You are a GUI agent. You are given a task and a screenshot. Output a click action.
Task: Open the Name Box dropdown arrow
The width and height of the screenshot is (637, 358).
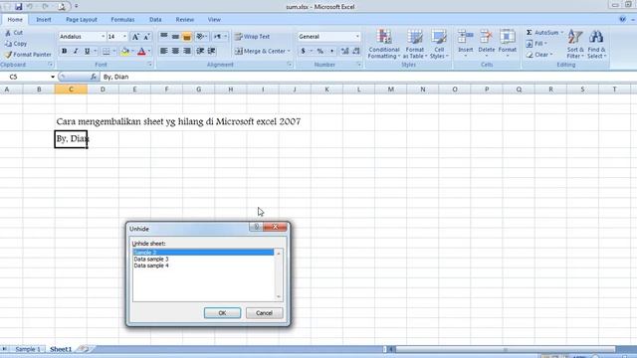(x=53, y=77)
